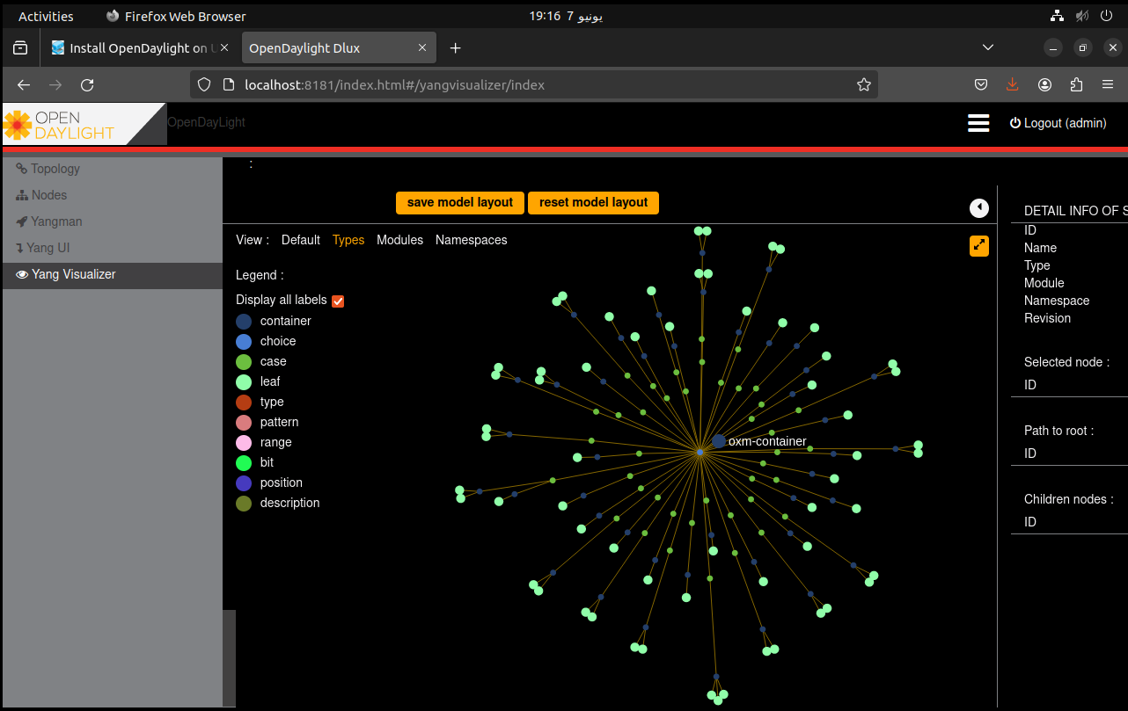The height and width of the screenshot is (711, 1128).
Task: Open Firefox downloads panel
Action: click(x=1012, y=85)
